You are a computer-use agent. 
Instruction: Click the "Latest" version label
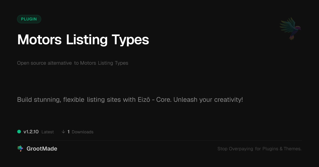[48, 132]
